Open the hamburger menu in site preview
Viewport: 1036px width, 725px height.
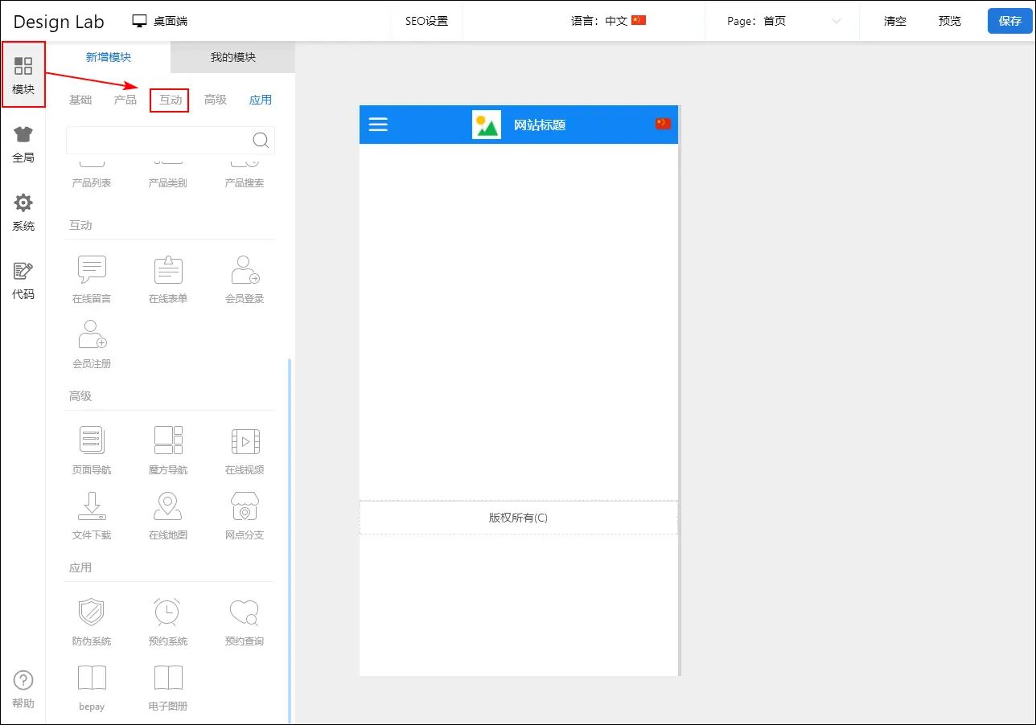pyautogui.click(x=378, y=125)
